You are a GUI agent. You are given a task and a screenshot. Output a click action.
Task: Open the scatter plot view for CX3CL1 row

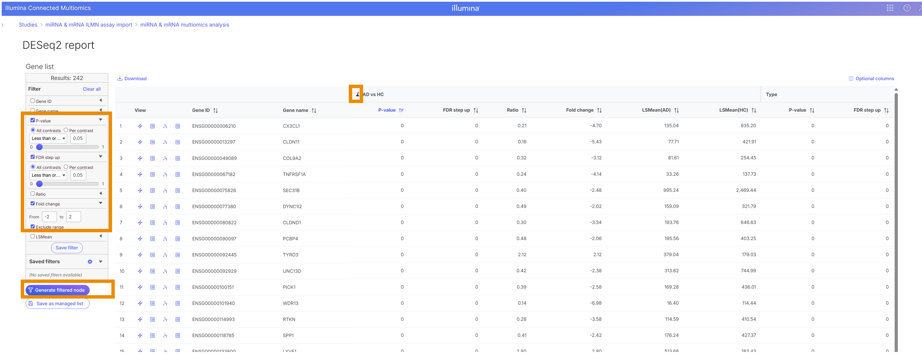point(165,126)
